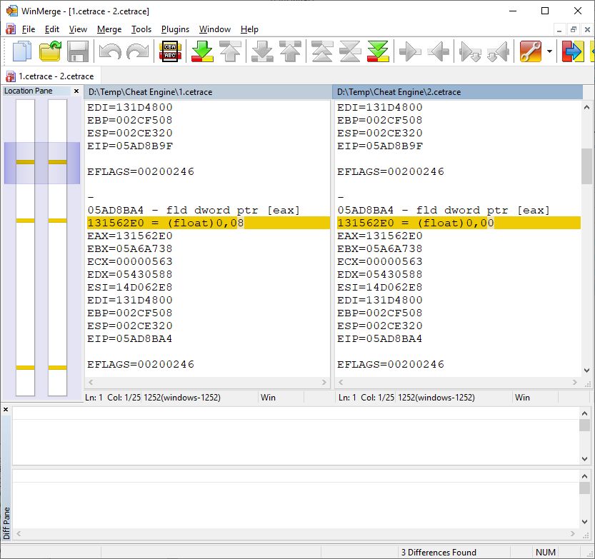Viewport: 595px width, 559px height.
Task: Save the current comparison file
Action: 79,51
